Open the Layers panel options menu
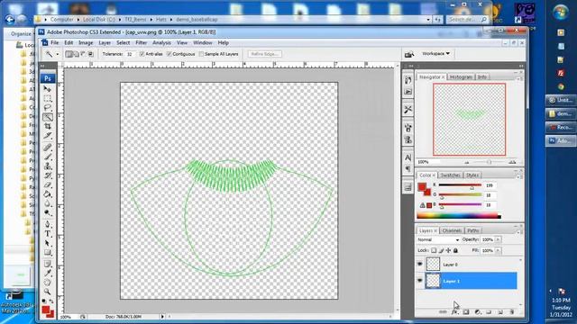The width and height of the screenshot is (577, 324). click(x=519, y=232)
